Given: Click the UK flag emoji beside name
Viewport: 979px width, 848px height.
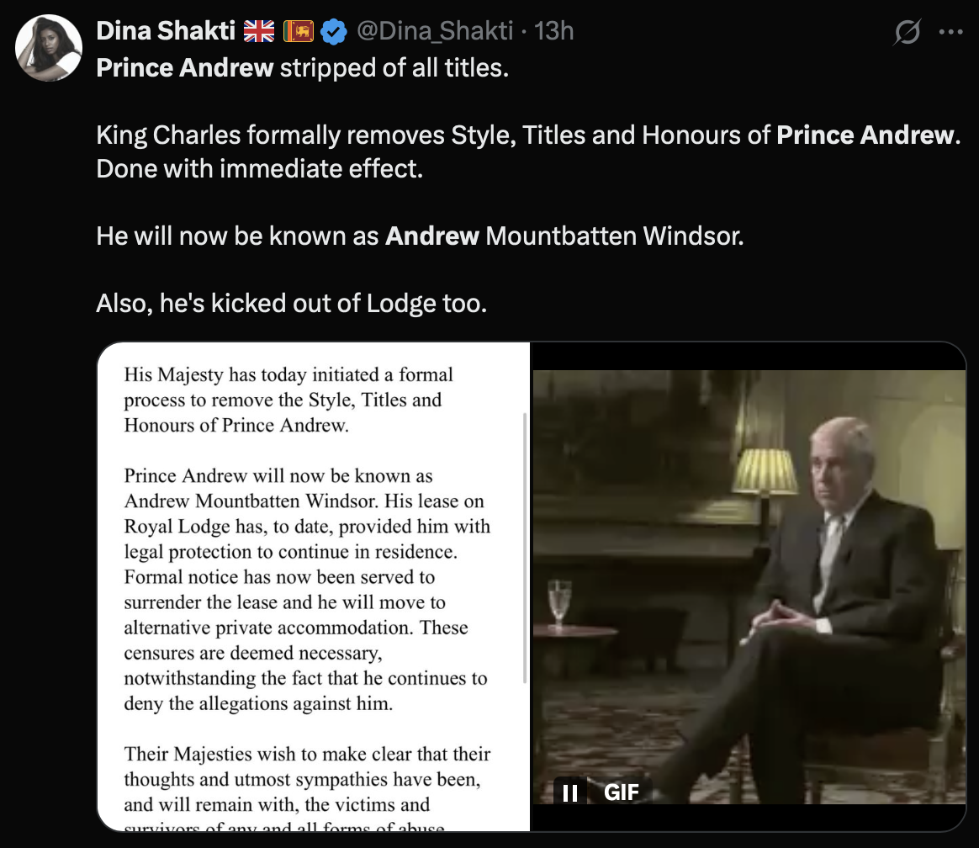Looking at the screenshot, I should point(259,32).
